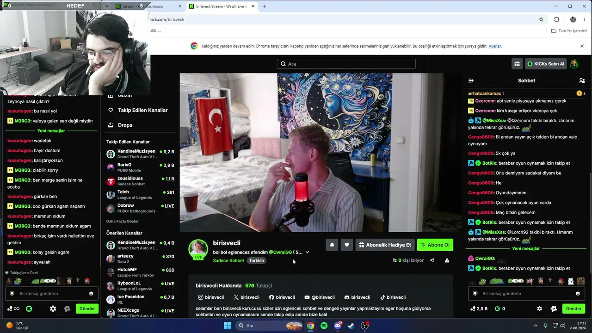
Task: Open the profile avatar menu in Kick header
Action: point(574,64)
